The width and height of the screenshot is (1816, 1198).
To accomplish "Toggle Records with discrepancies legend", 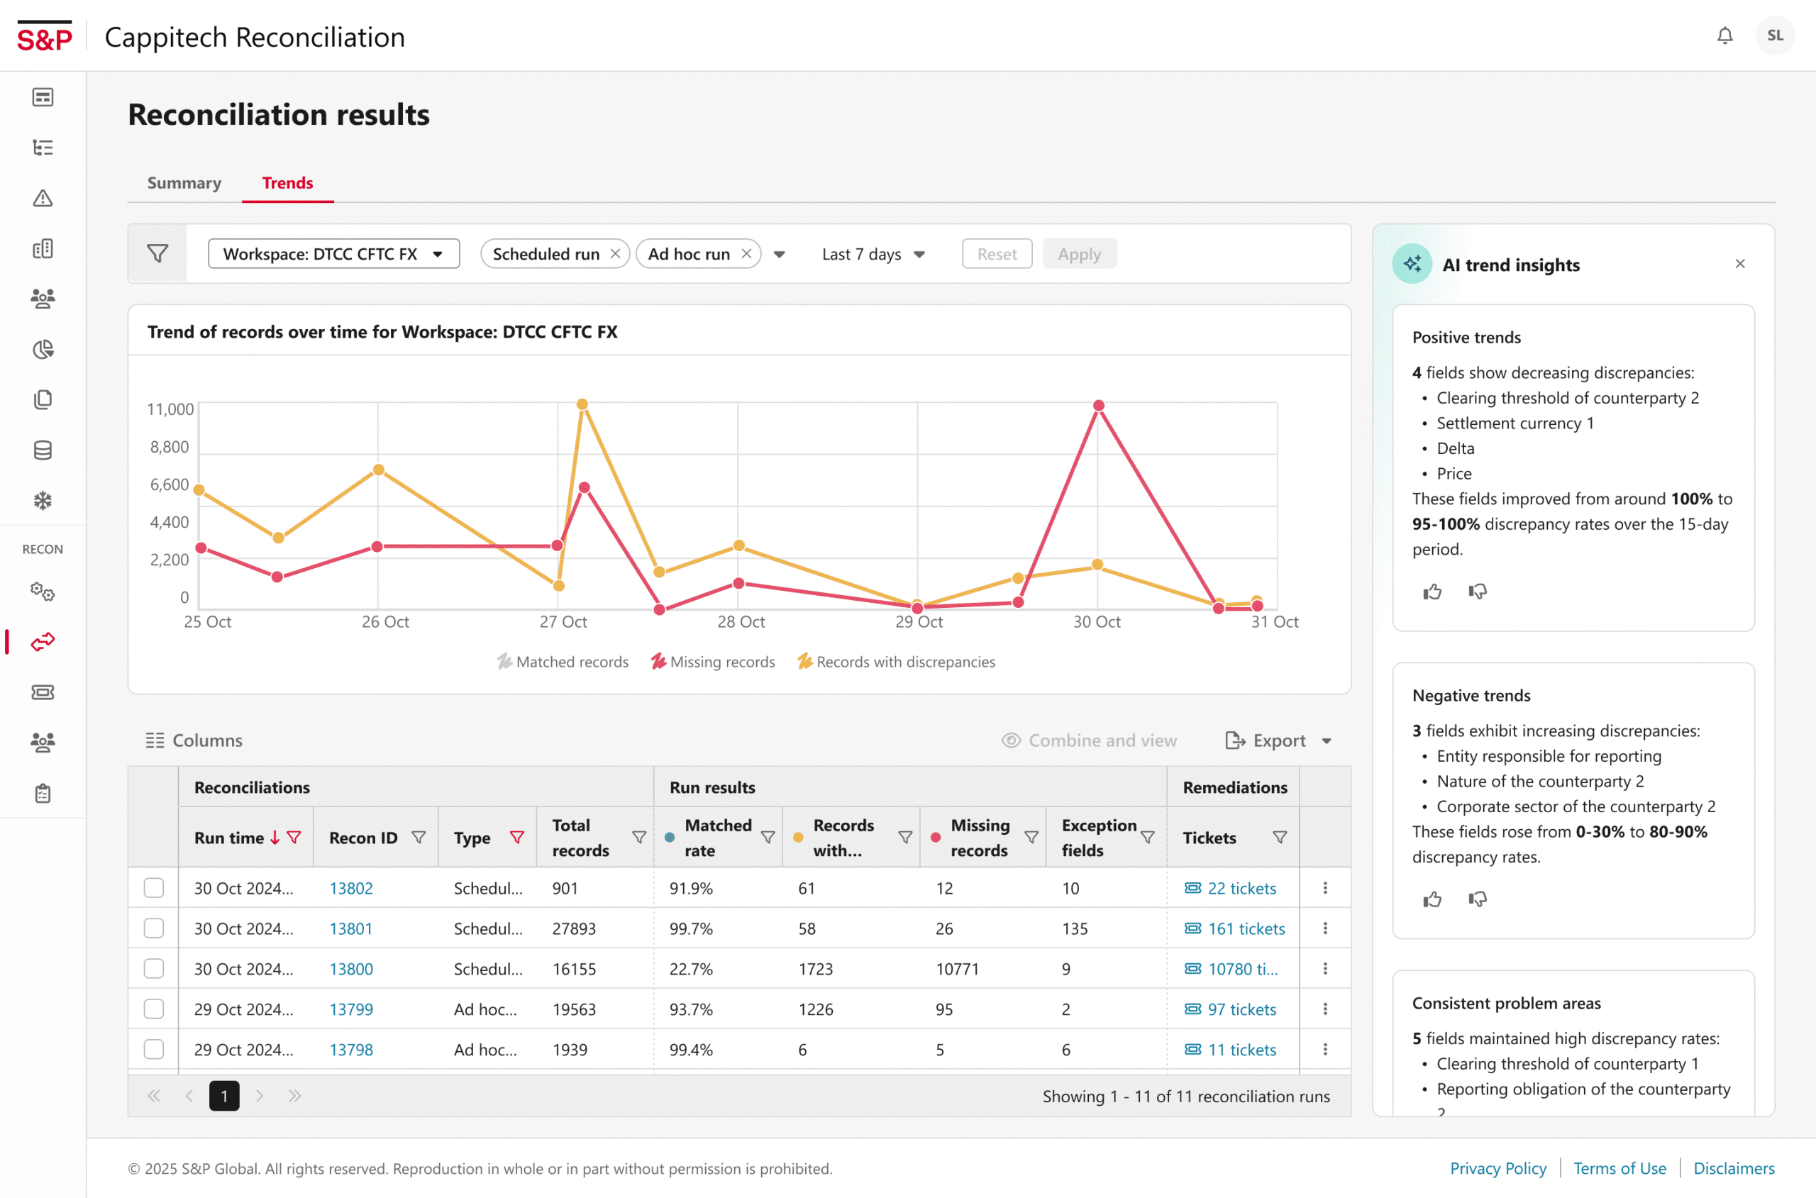I will pyautogui.click(x=896, y=662).
